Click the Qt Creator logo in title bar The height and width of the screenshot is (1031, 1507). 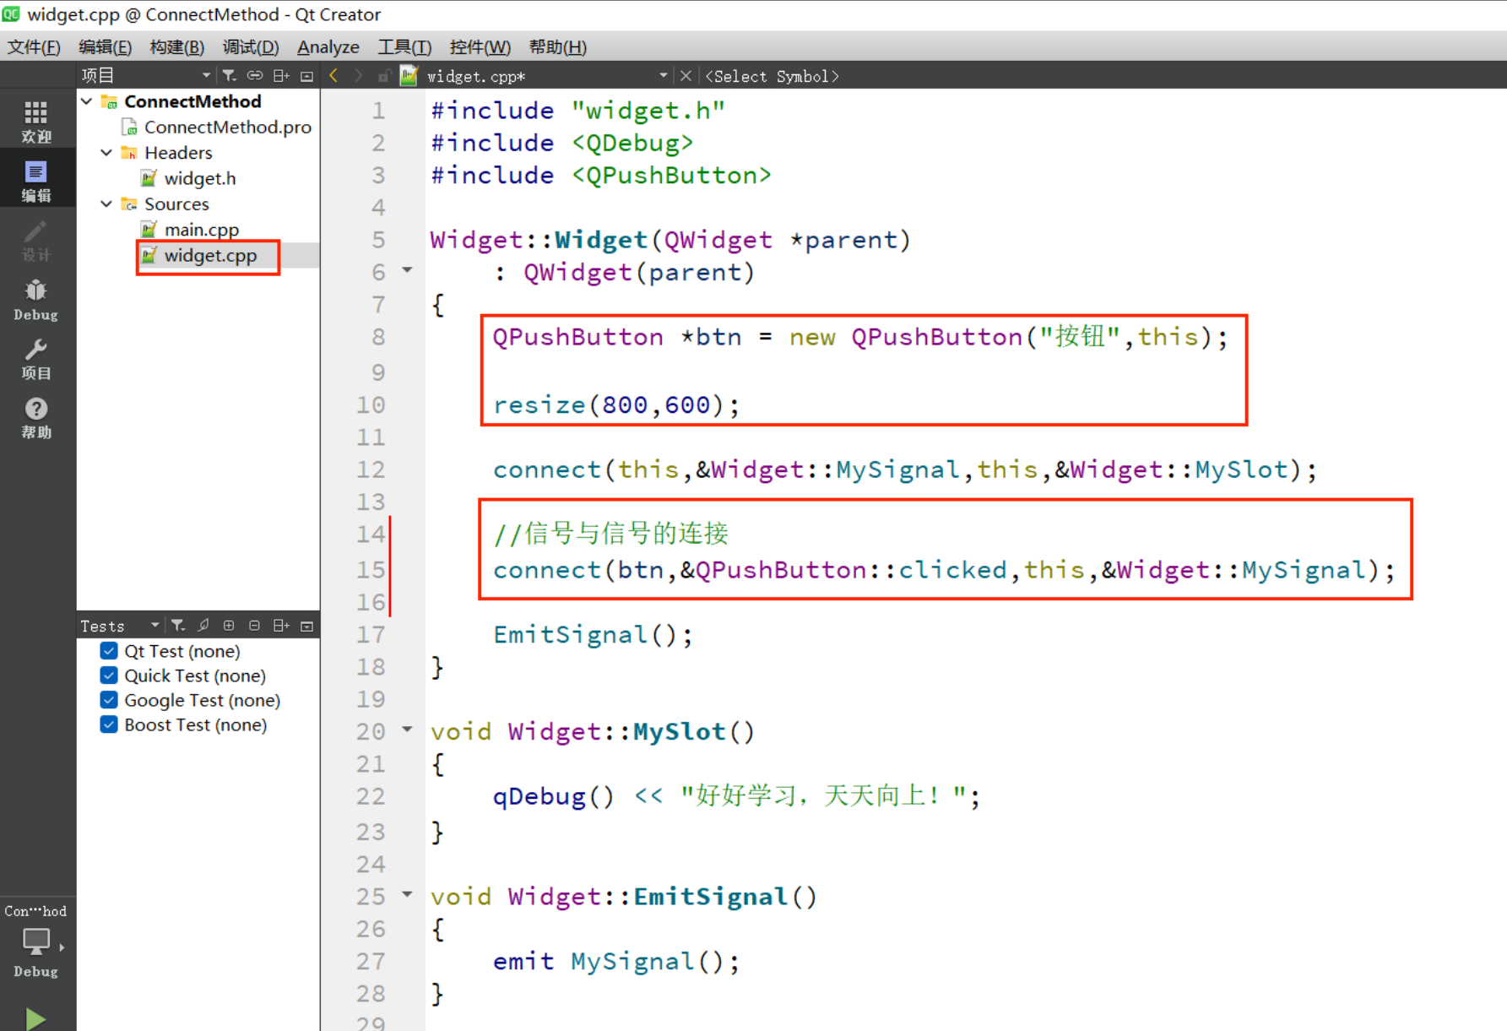tap(11, 14)
